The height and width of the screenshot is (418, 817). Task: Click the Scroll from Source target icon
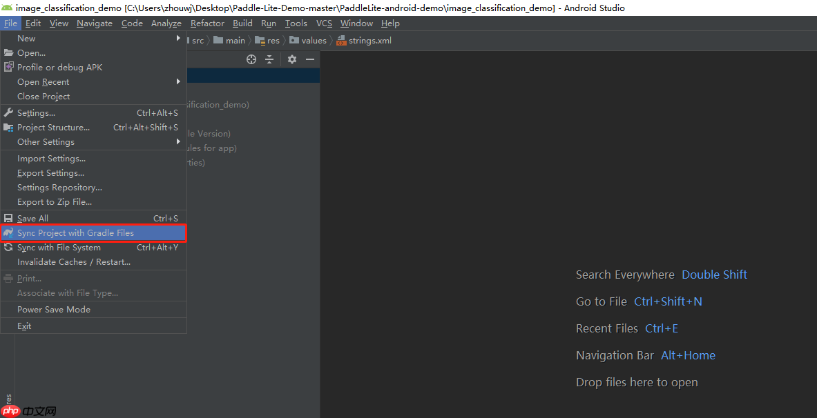[251, 59]
